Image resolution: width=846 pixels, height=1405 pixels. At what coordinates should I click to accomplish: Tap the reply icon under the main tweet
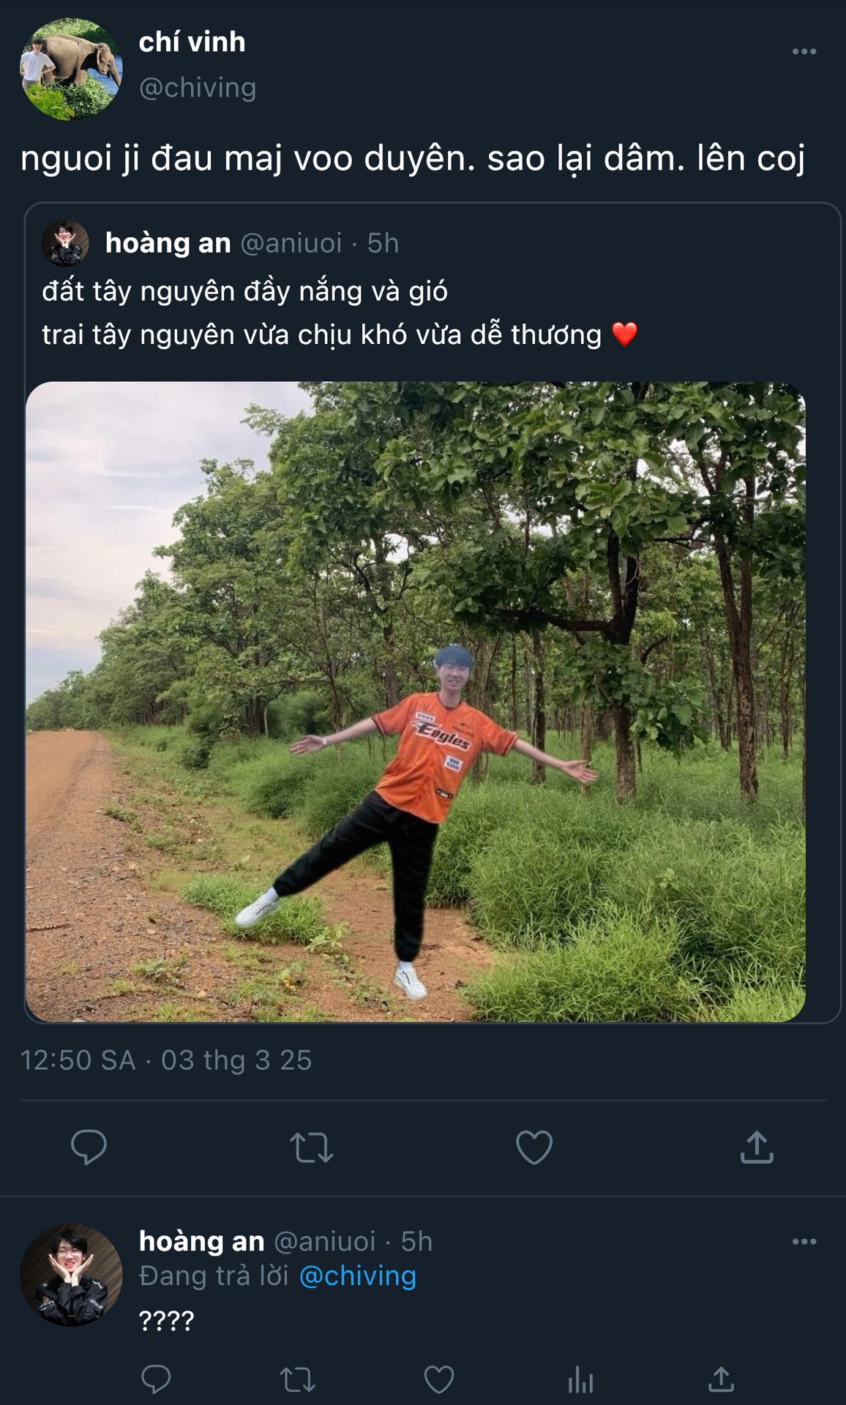(89, 1147)
